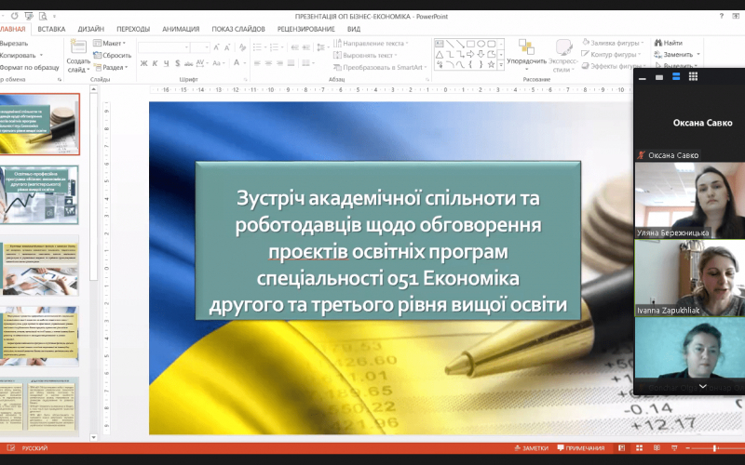The height and width of the screenshot is (465, 745).
Task: Click the numbered list icon
Action: [x=276, y=47]
